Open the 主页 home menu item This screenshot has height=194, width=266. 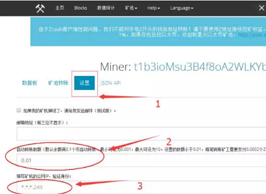click(x=59, y=8)
